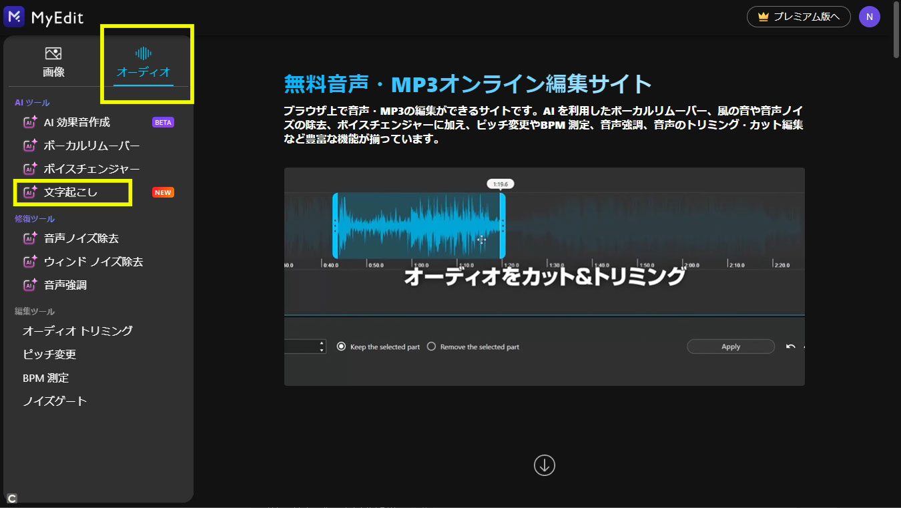The width and height of the screenshot is (901, 508).
Task: Select Keep the selected part radio
Action: [341, 346]
